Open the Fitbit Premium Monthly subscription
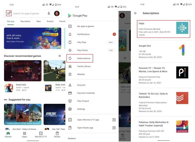Screen dimensions: 195x142 163,29
